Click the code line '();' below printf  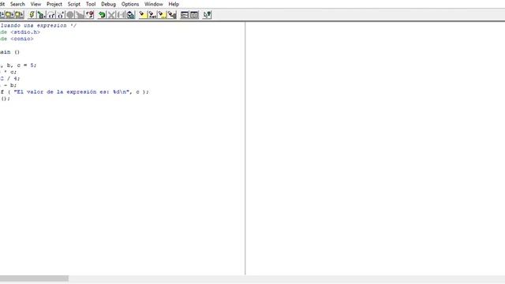(x=6, y=99)
